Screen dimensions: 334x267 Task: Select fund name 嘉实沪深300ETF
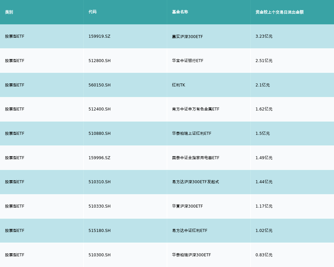pos(187,37)
